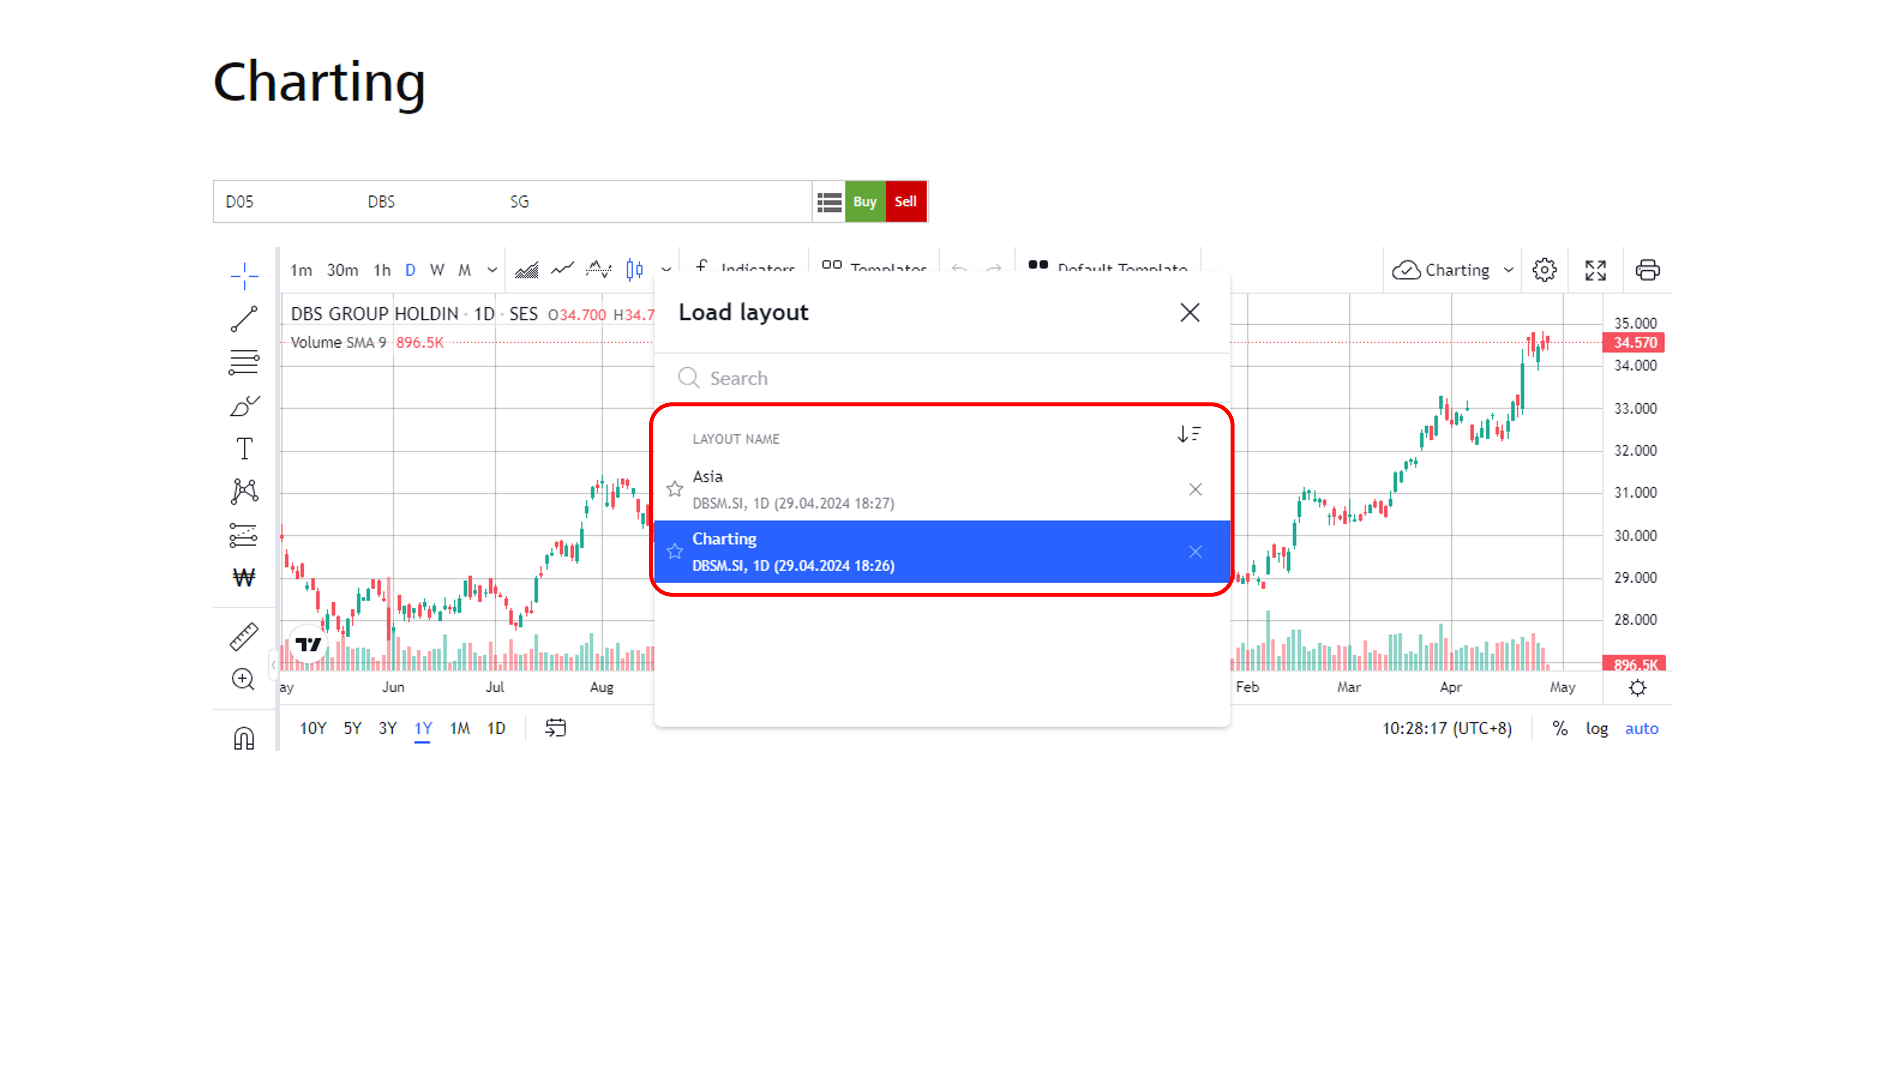Viewport: 1884px width, 1085px height.
Task: Click the red Sell button
Action: 906,201
